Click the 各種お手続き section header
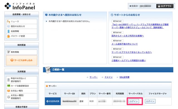 click(22, 107)
